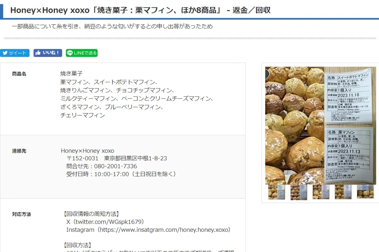The height and width of the screenshot is (252, 379).
Task: Click the Twitter bird icon
Action: [5, 53]
